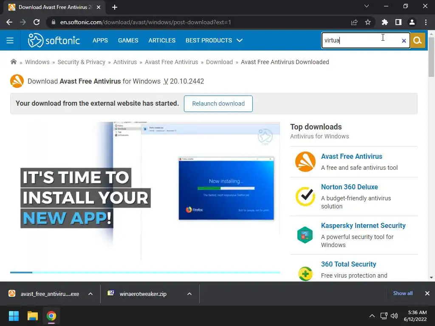Open Chrome side panel
This screenshot has height=326, width=435.
(x=398, y=22)
